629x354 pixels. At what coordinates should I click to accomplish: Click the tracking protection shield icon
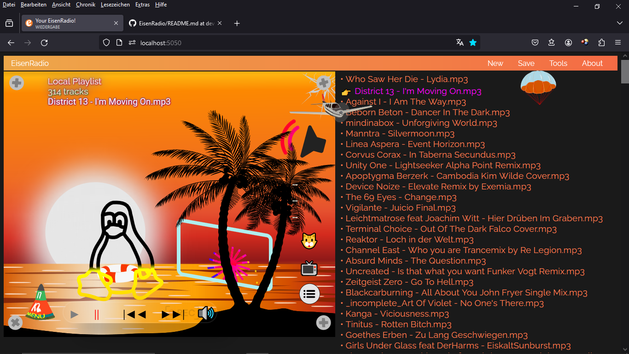tap(106, 42)
